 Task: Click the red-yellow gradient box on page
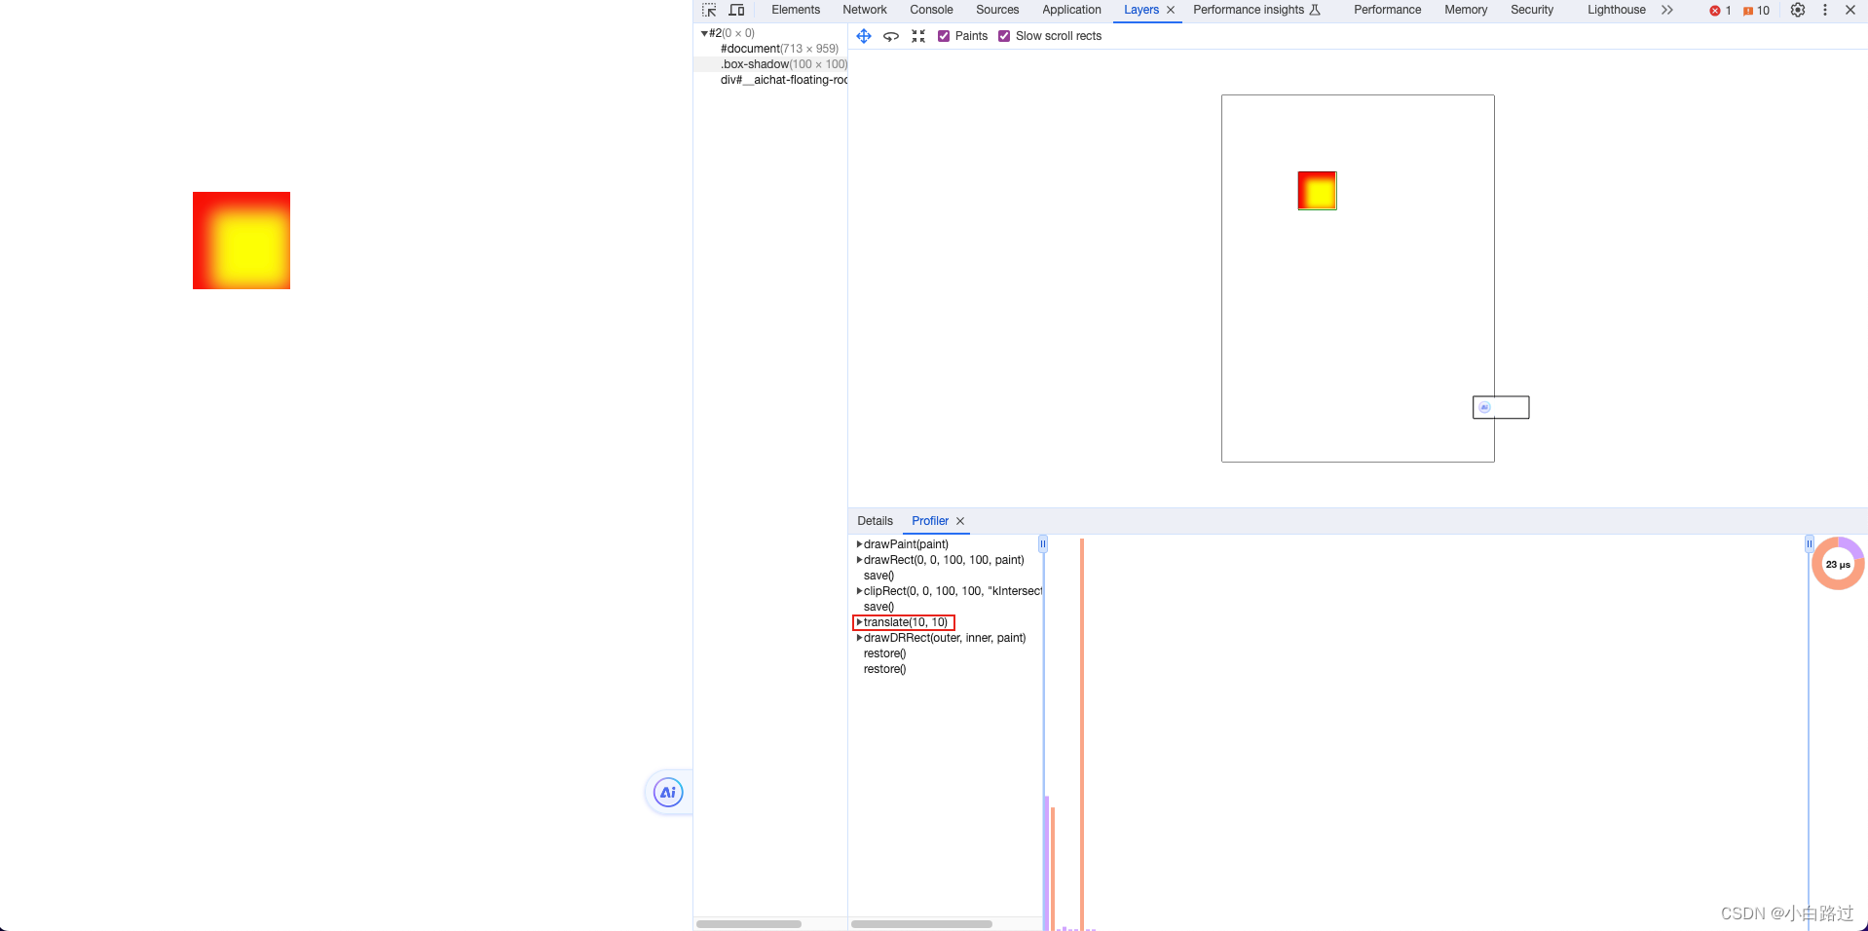(x=242, y=241)
